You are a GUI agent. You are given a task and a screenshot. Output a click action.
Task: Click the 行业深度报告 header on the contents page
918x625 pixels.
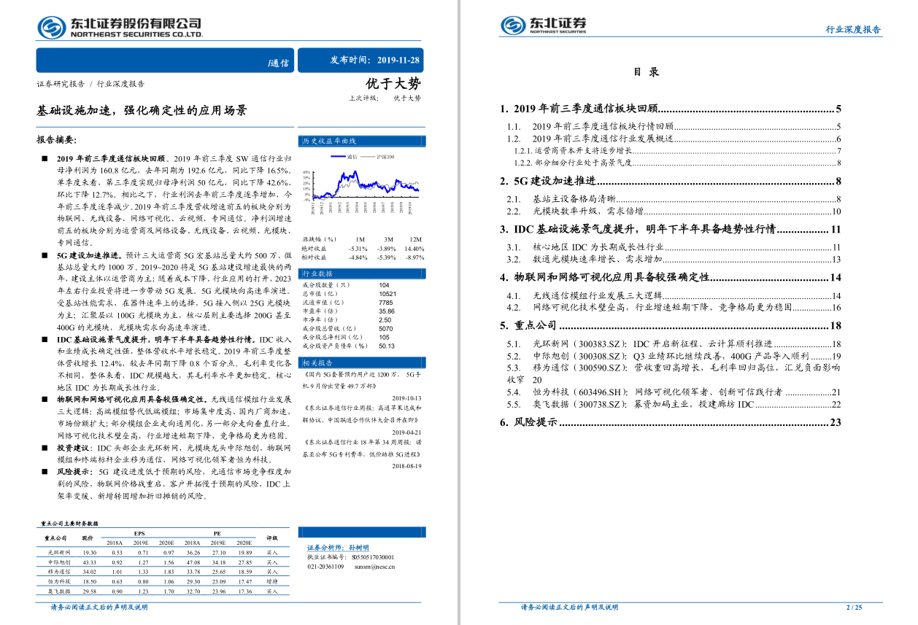pyautogui.click(x=853, y=30)
